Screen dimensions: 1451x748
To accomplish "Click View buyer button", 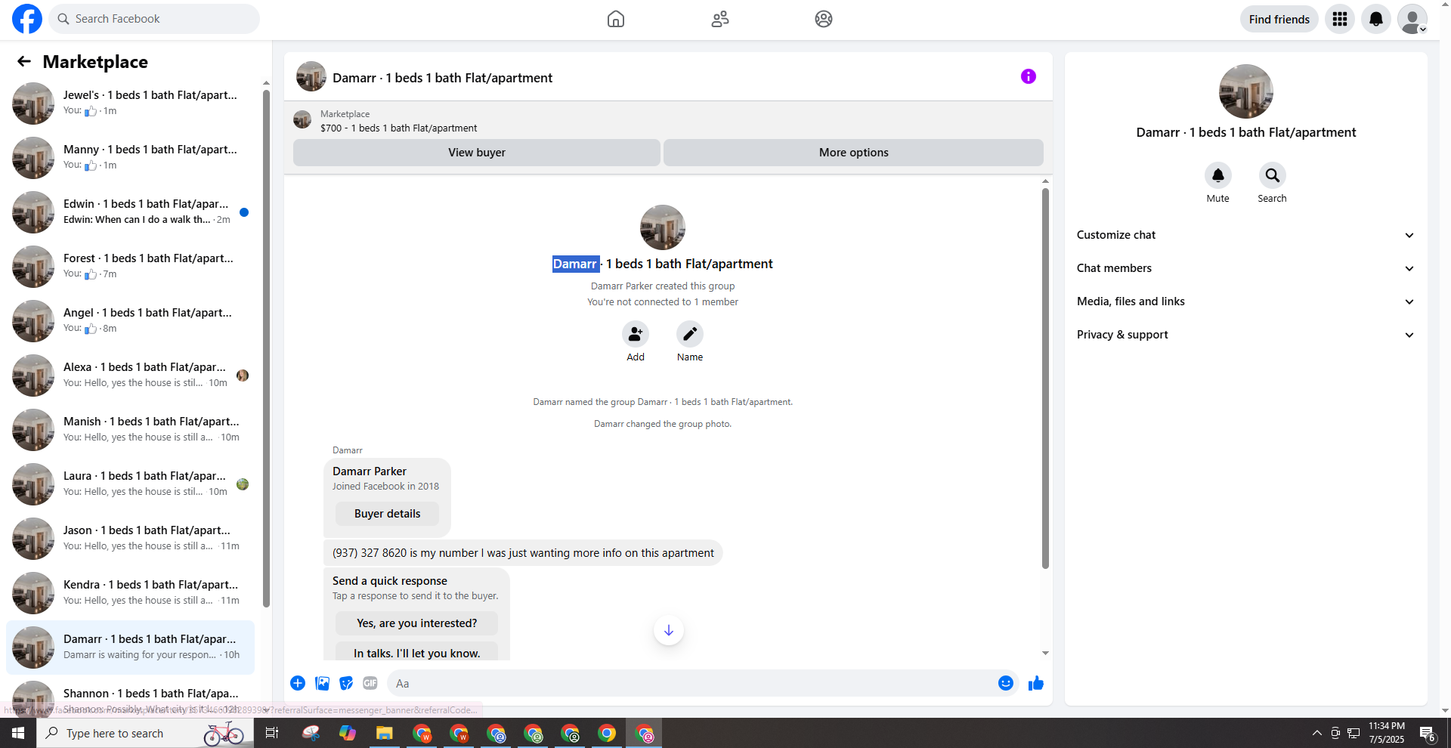I will (x=477, y=153).
